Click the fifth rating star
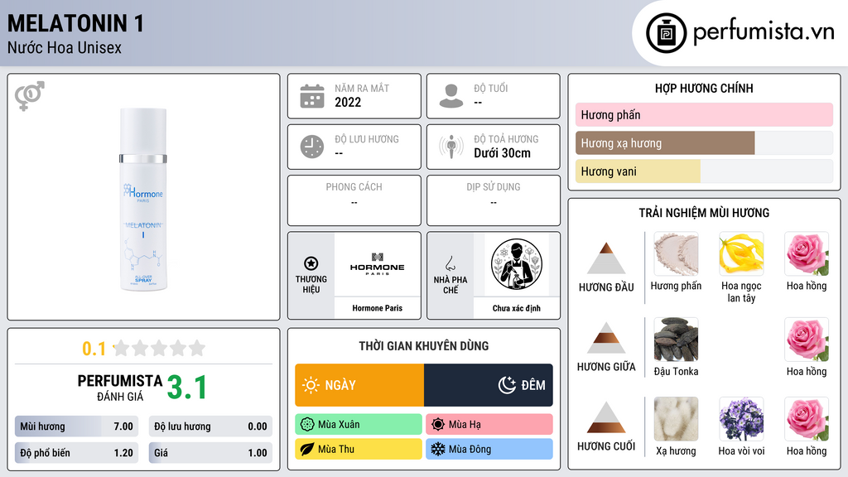Image resolution: width=848 pixels, height=477 pixels. [197, 348]
